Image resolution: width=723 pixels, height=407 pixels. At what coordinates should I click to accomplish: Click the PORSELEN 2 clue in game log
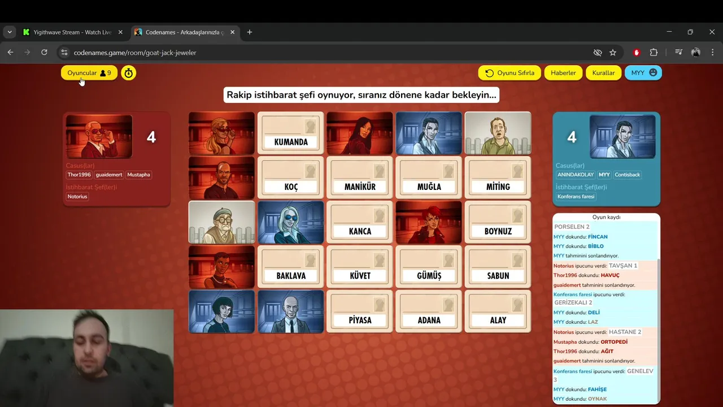coord(572,227)
